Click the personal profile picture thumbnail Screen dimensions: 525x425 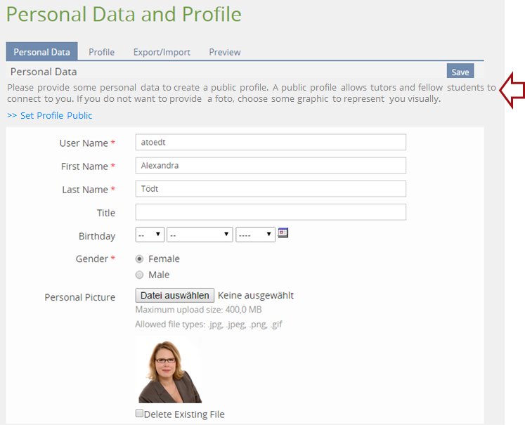coord(169,372)
